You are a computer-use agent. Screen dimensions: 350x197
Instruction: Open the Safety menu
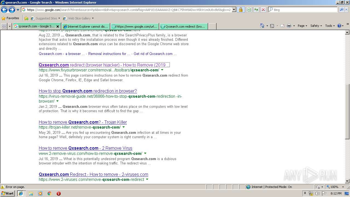pyautogui.click(x=316, y=26)
